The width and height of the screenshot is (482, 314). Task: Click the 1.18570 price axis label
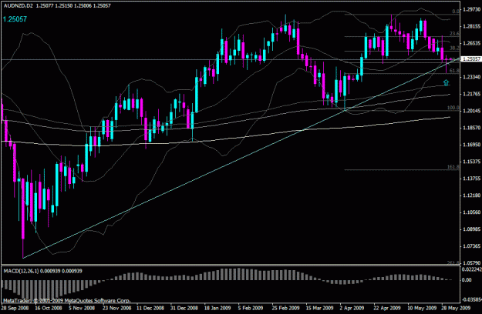[x=471, y=128]
